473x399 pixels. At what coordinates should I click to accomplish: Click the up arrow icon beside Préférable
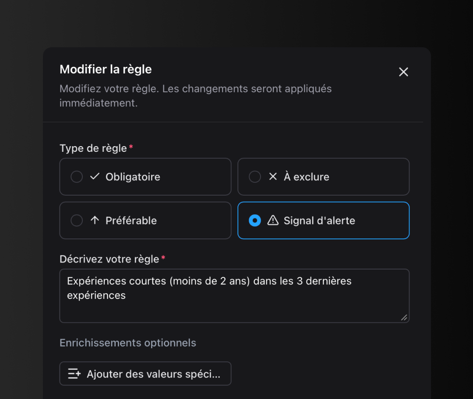point(95,220)
